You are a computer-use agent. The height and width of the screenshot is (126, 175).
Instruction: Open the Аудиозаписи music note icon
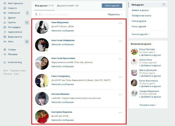5,32
